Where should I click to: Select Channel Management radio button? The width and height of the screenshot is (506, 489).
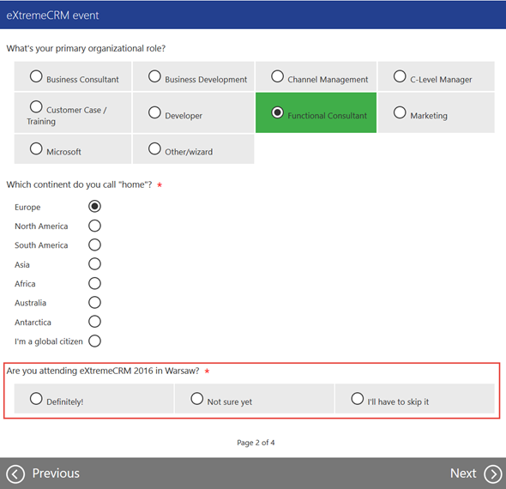click(x=277, y=76)
